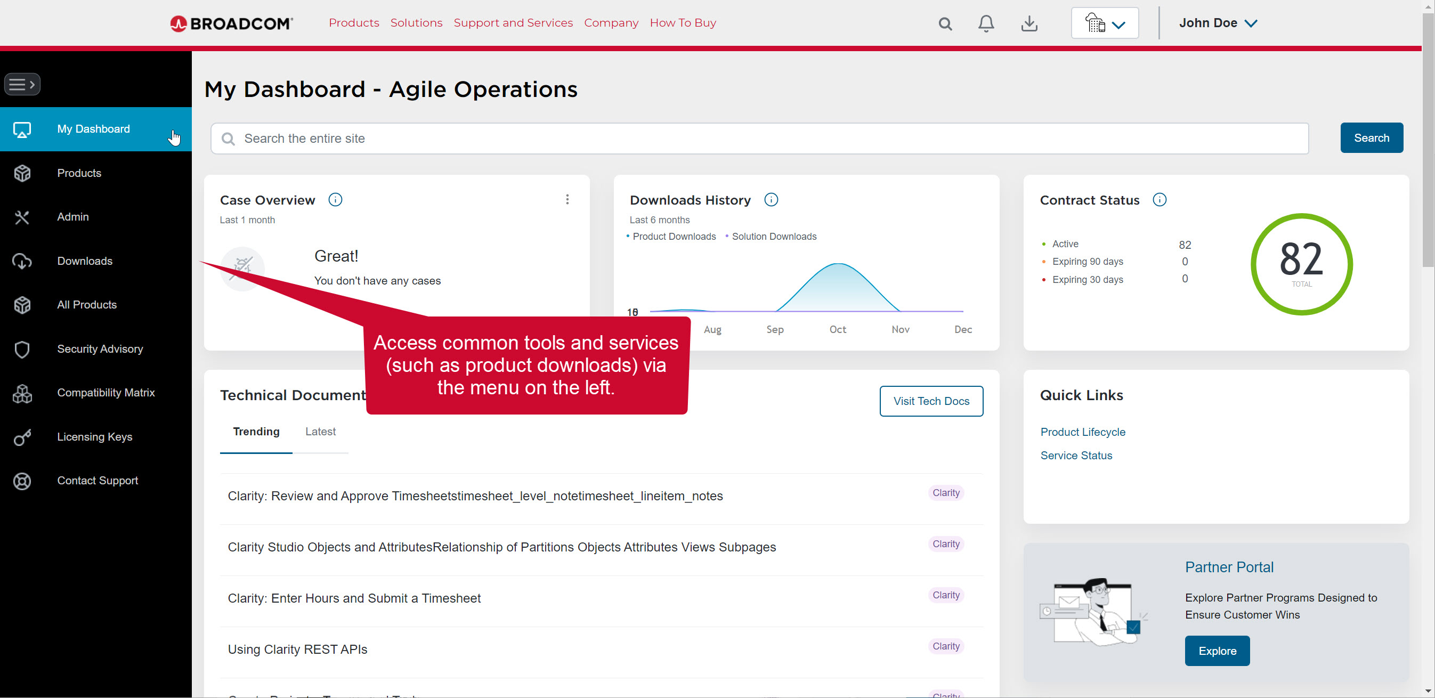
Task: Open the site selector dropdown in header
Action: 1104,23
